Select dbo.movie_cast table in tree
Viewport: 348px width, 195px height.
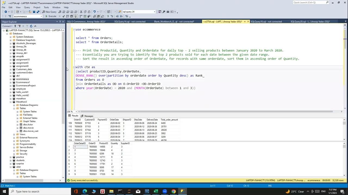coord(31,131)
